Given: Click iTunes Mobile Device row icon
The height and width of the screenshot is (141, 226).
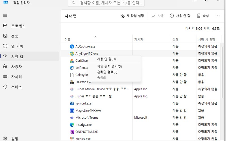Looking at the screenshot, I should pos(72,89).
